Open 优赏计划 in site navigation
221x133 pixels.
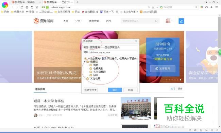tap(94, 21)
